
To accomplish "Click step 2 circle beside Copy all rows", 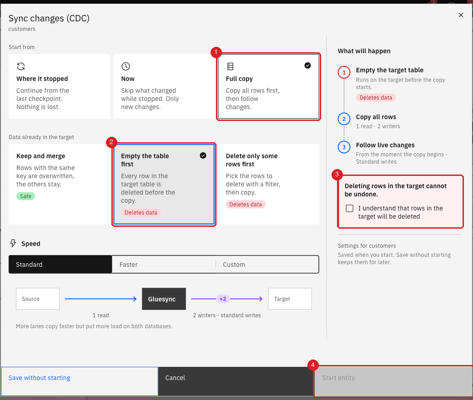I will [x=344, y=119].
